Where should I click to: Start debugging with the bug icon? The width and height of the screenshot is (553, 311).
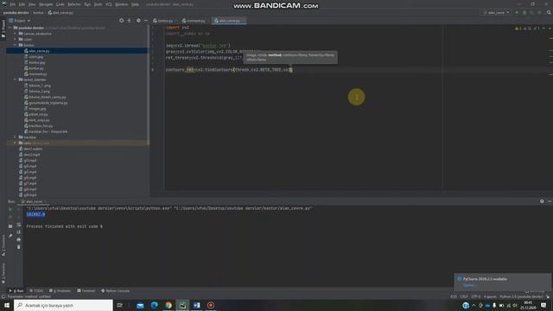tap(524, 13)
